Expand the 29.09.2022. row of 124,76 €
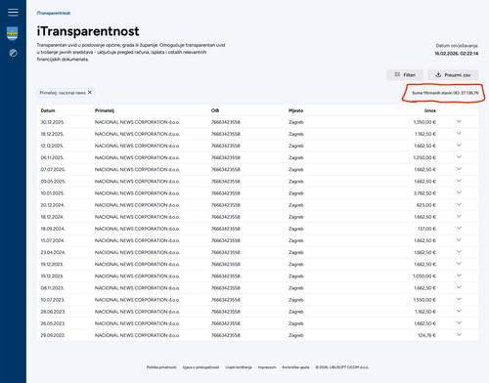 coord(459,335)
